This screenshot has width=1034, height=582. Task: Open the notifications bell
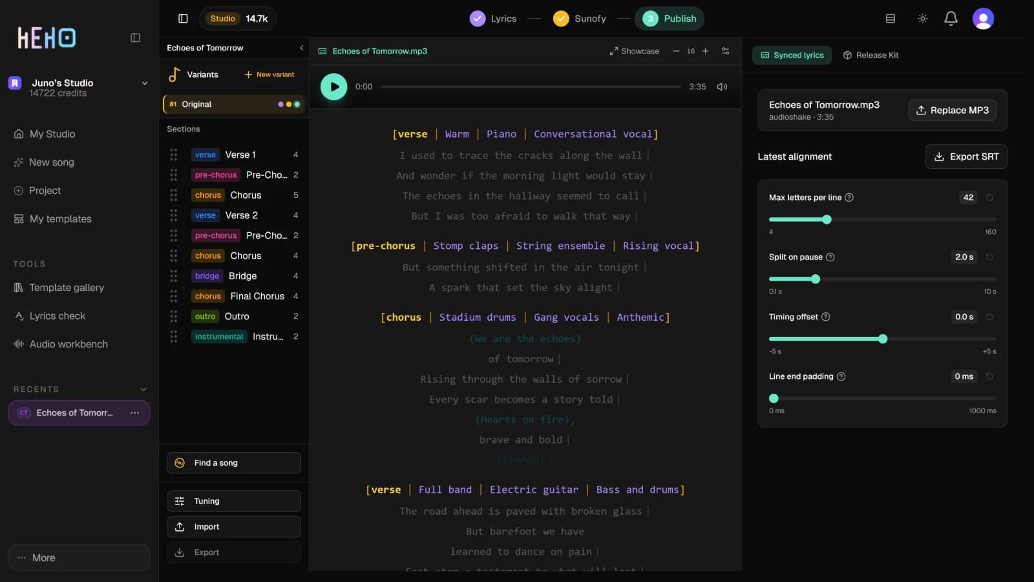click(951, 19)
